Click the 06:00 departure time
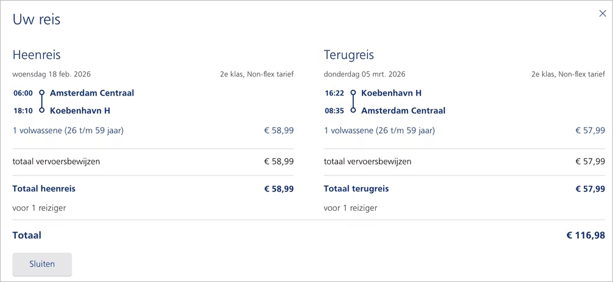 coord(23,93)
